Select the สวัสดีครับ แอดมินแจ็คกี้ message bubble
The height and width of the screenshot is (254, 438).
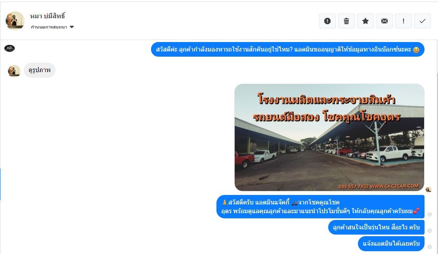pyautogui.click(x=320, y=206)
